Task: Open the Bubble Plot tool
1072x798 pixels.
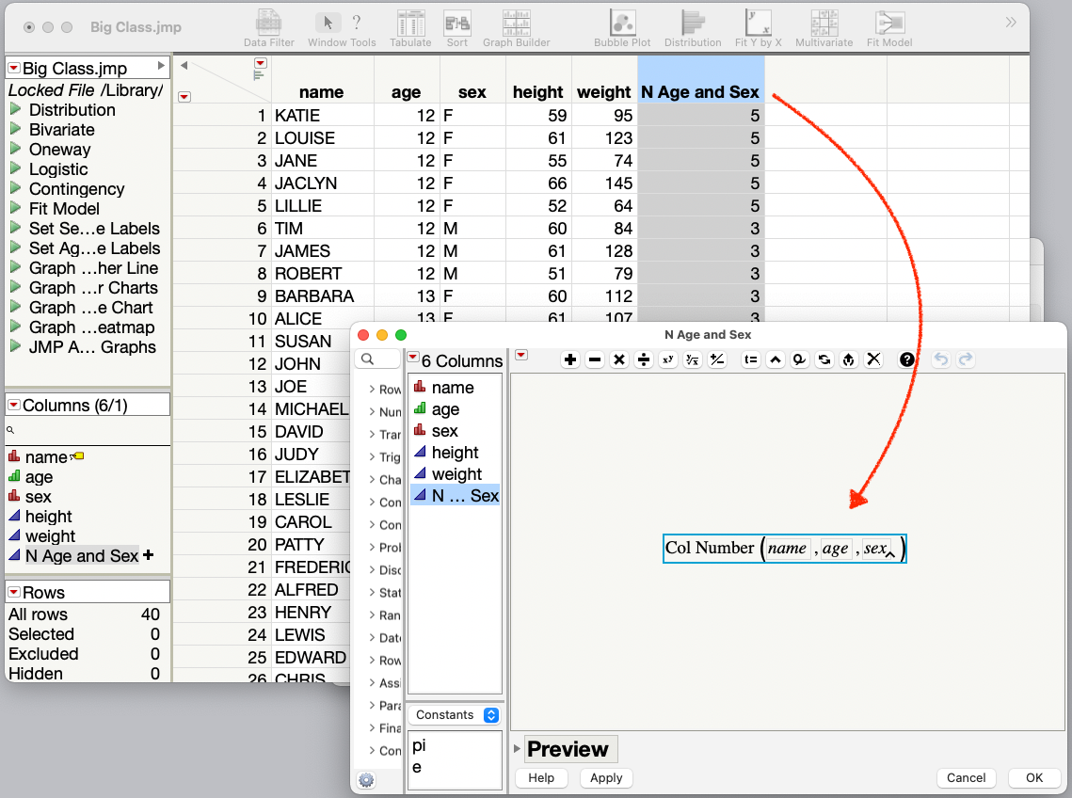Action: [622, 24]
